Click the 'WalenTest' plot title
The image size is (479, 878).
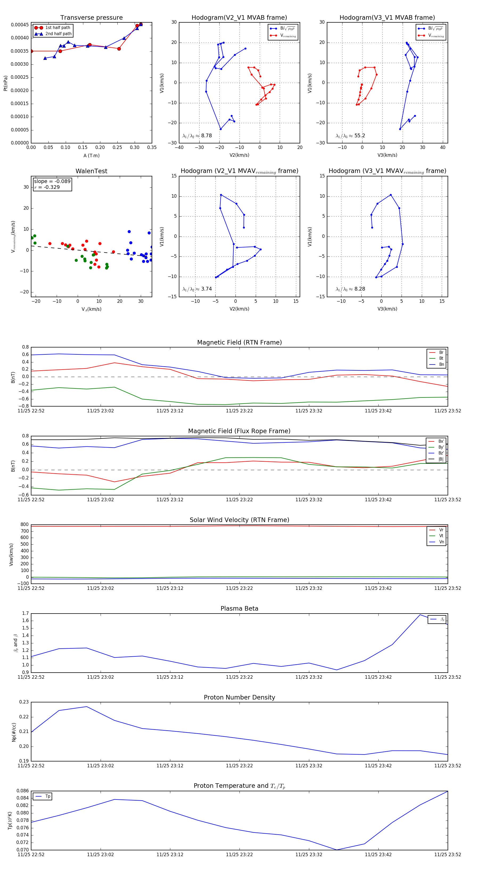click(x=91, y=171)
